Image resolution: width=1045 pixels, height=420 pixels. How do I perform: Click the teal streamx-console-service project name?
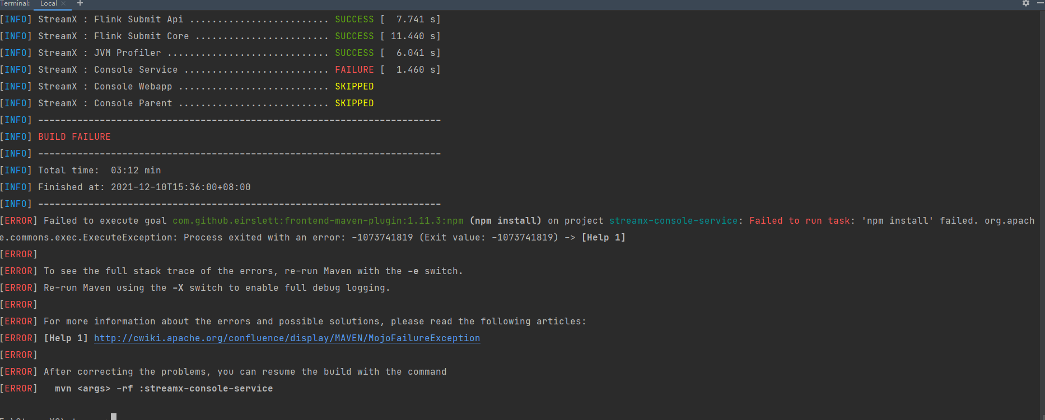(x=674, y=221)
